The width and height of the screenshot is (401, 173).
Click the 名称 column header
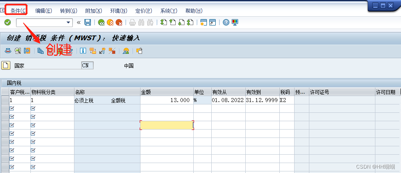point(107,92)
